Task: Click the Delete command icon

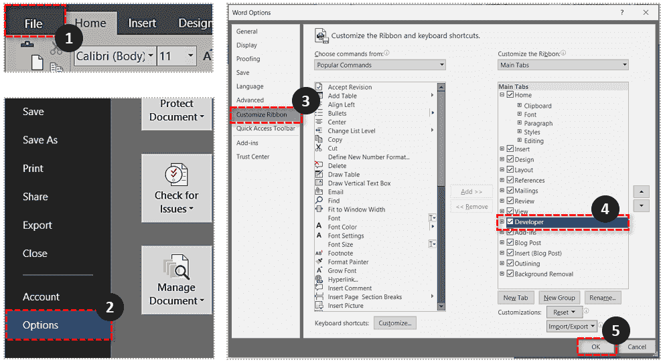Action: tap(319, 165)
